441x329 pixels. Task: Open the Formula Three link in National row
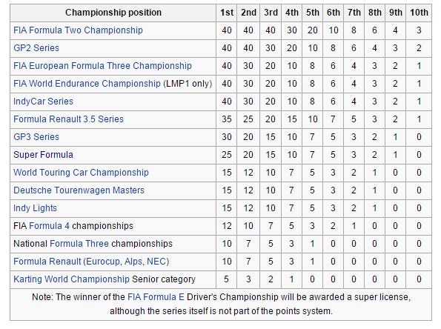pyautogui.click(x=79, y=244)
